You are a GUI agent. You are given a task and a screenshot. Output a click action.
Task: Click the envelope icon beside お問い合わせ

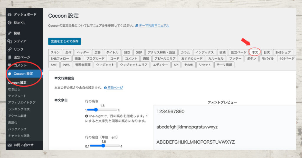click(9, 145)
